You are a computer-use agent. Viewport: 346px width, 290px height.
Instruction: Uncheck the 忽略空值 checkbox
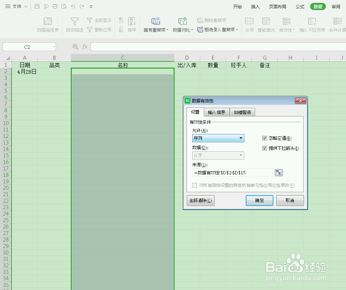tap(265, 138)
